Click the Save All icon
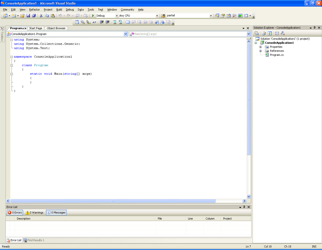Screen dimensions: 322x250 click(x=34, y=16)
